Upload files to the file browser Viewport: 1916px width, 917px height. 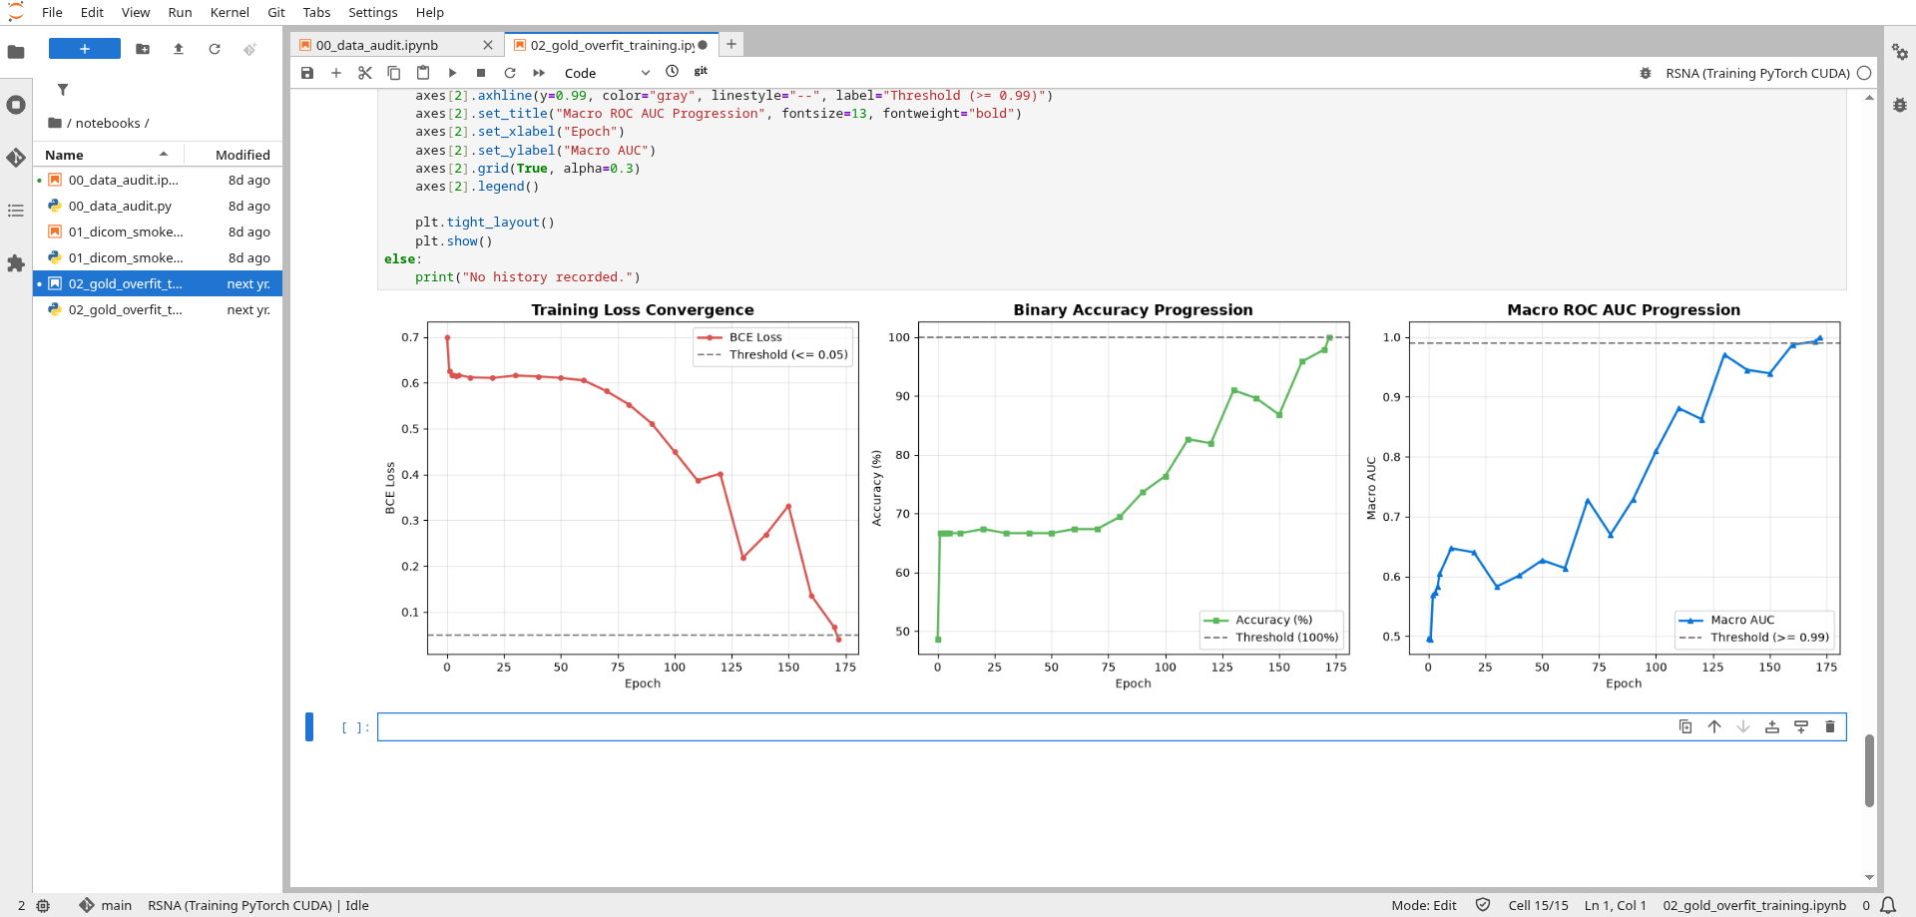coord(179,49)
